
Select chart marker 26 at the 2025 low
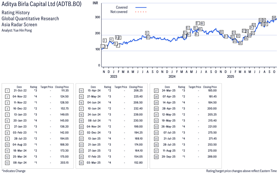click(240, 43)
